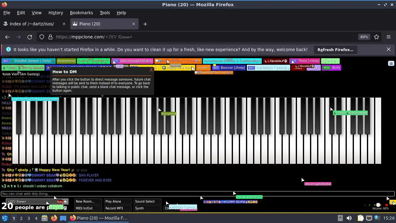The image size is (396, 223).
Task: Open the system start menu icon
Action: 5,218
